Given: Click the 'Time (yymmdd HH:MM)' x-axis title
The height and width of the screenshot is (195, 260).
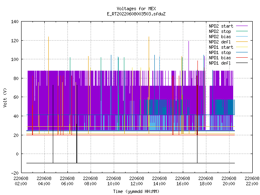Looking at the screenshot, I should pyautogui.click(x=136, y=191).
